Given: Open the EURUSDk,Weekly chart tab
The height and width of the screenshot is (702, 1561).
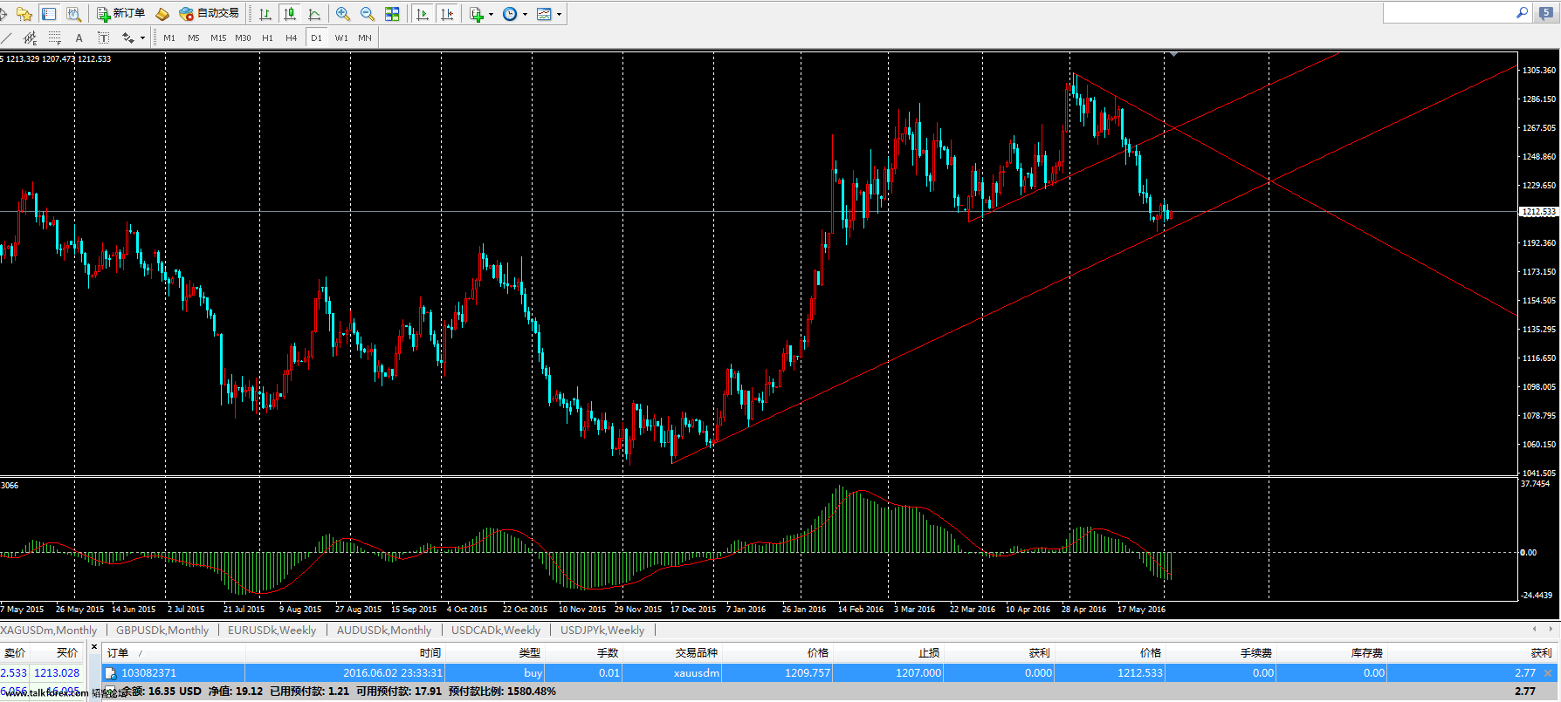Looking at the screenshot, I should 272,630.
